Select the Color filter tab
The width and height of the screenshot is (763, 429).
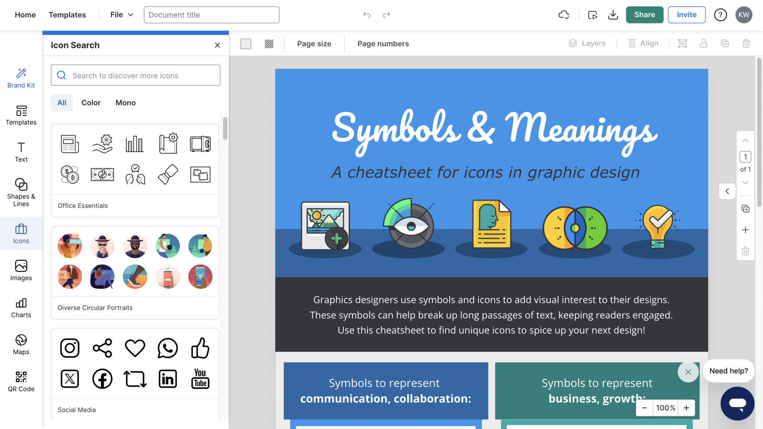pos(91,103)
